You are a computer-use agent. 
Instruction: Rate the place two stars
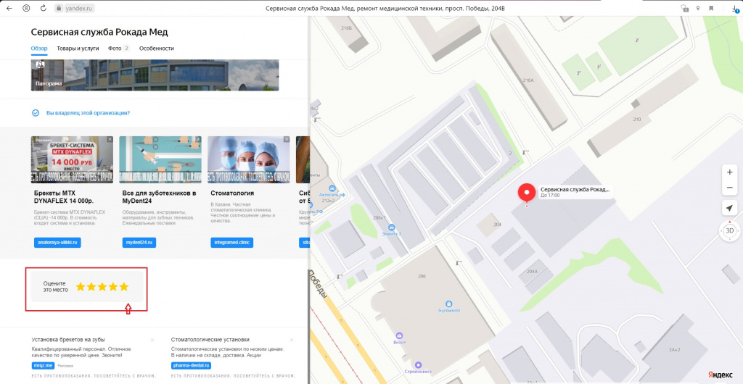point(91,287)
